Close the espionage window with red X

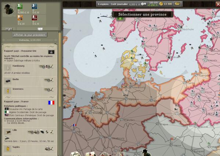[x=218, y=4]
